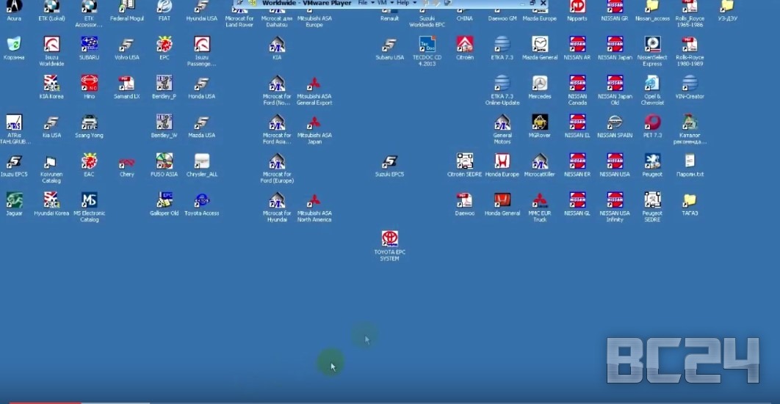Open the MS Electronic Catalog icon

[x=89, y=199]
